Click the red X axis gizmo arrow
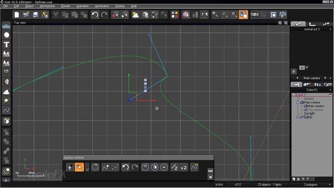Viewport: 334px width, 188px height. point(155,101)
